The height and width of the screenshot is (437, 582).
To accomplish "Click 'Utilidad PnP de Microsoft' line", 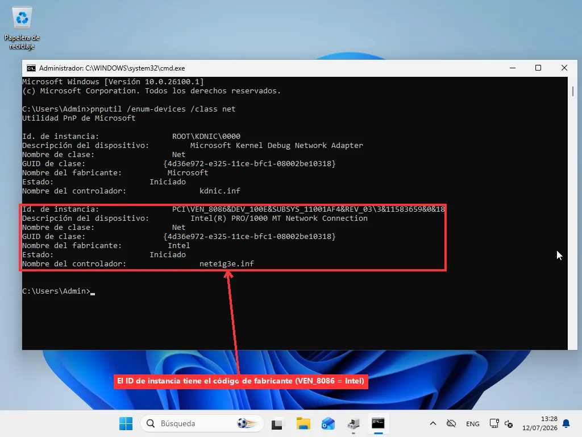I will tap(78, 118).
